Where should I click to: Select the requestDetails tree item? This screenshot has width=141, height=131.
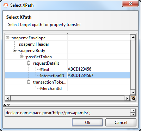tap(46, 63)
